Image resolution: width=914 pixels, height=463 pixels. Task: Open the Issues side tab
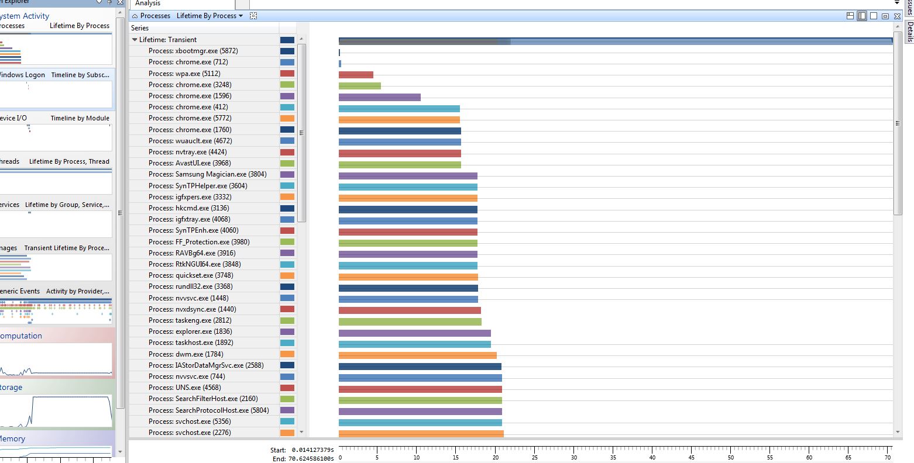[910, 8]
